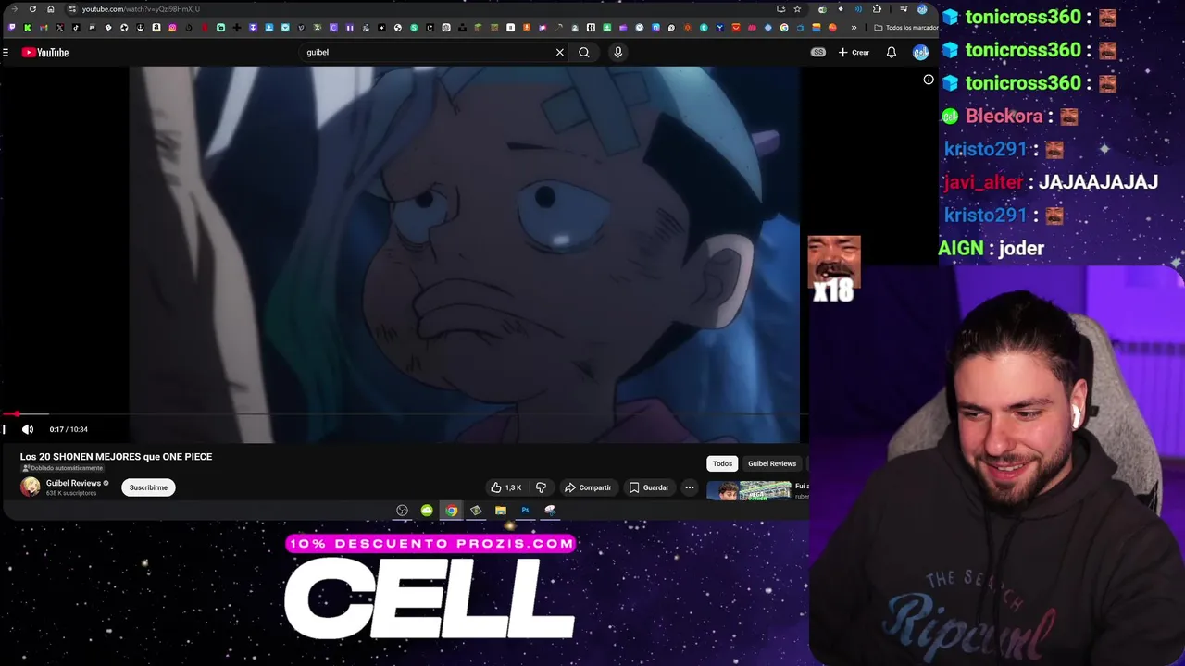Image resolution: width=1185 pixels, height=666 pixels.
Task: Open YouTube notifications bell
Action: point(891,53)
